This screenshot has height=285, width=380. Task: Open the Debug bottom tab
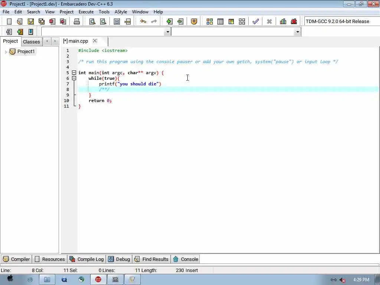(119, 259)
